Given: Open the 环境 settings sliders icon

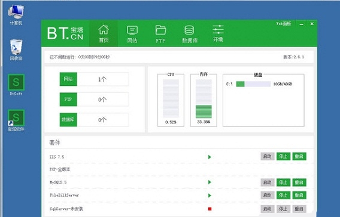Looking at the screenshot, I should tap(218, 33).
